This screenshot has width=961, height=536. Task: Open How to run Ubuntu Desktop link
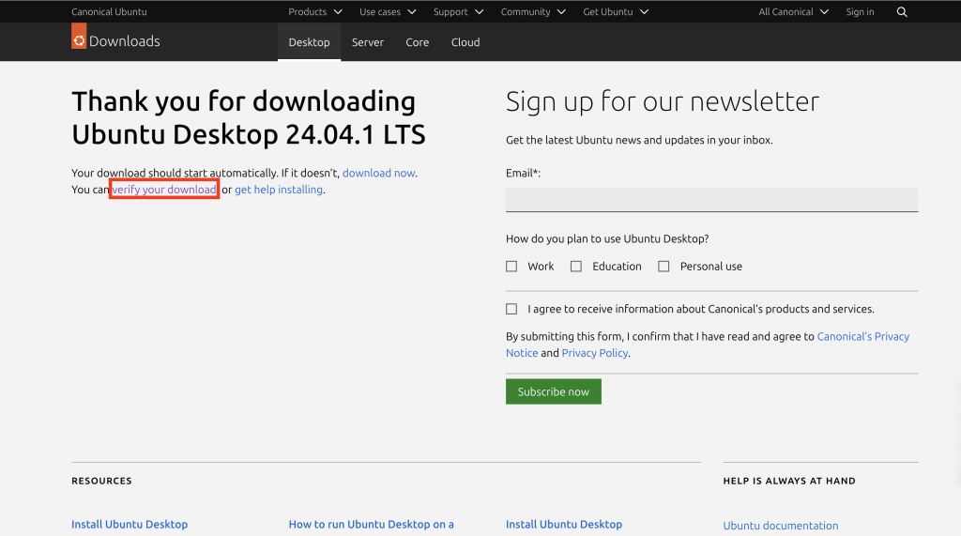pyautogui.click(x=371, y=525)
